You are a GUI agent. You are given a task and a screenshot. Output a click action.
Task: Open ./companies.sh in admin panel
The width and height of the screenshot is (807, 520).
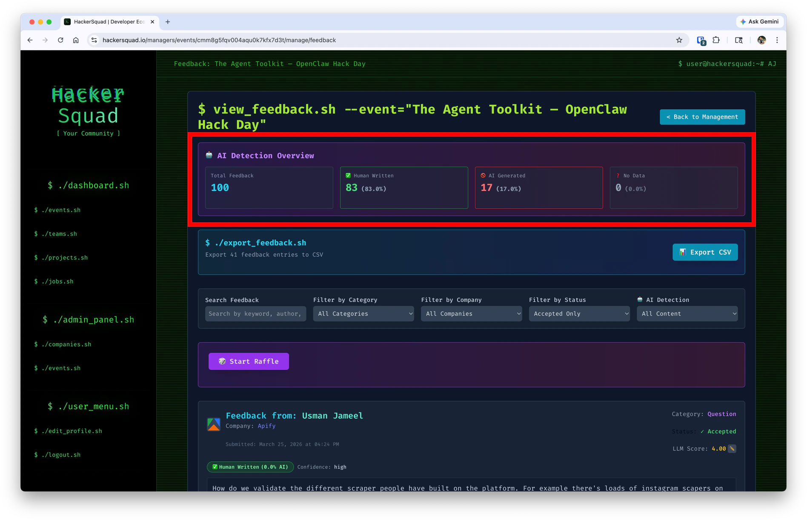[x=63, y=344]
